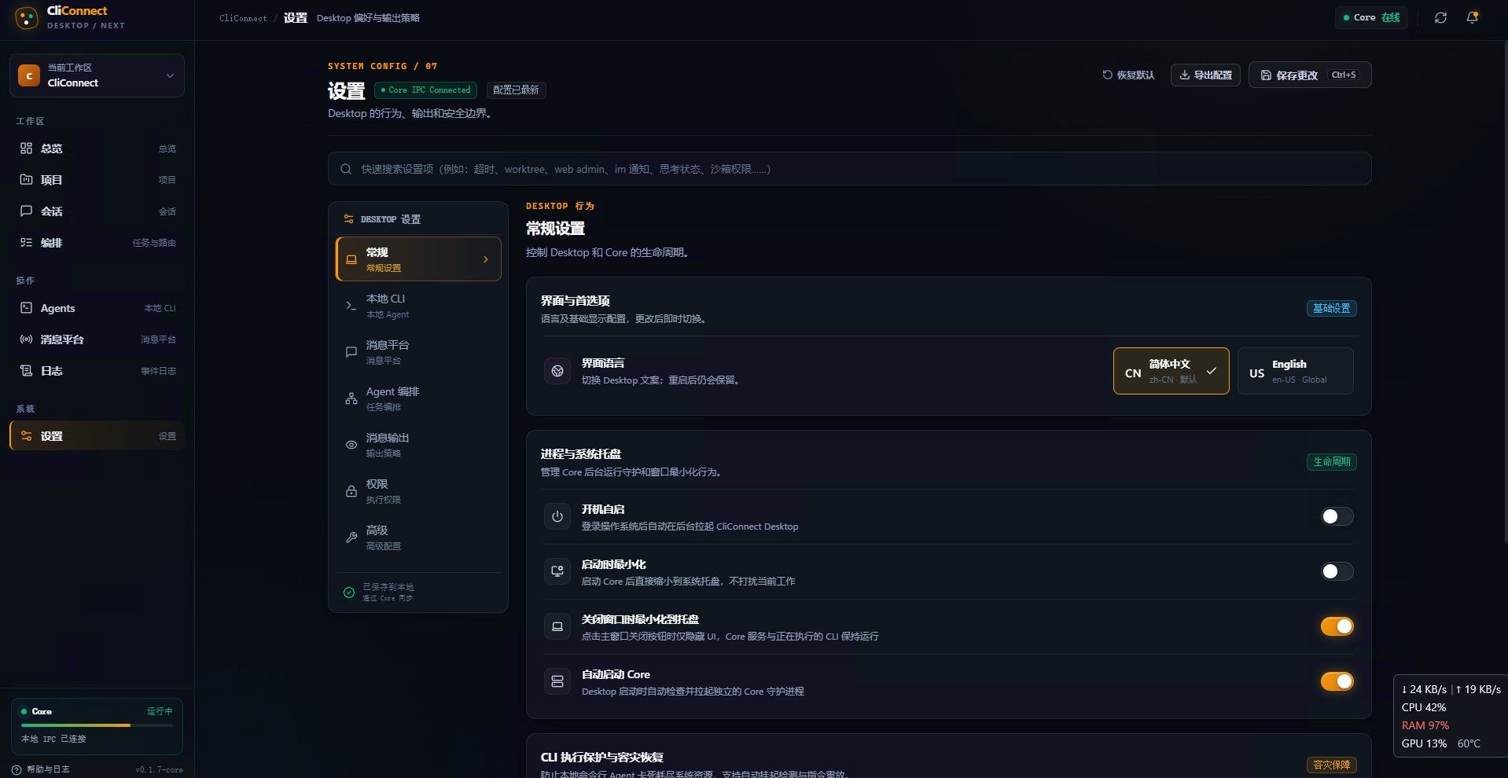Disable 关闭窗口时最小化到托盘 toggle
1508x778 pixels.
pyautogui.click(x=1337, y=626)
